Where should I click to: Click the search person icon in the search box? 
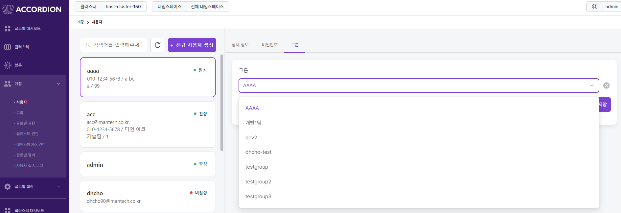point(87,45)
